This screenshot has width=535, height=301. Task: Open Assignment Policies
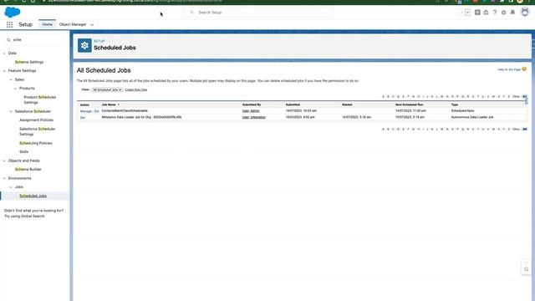click(36, 120)
